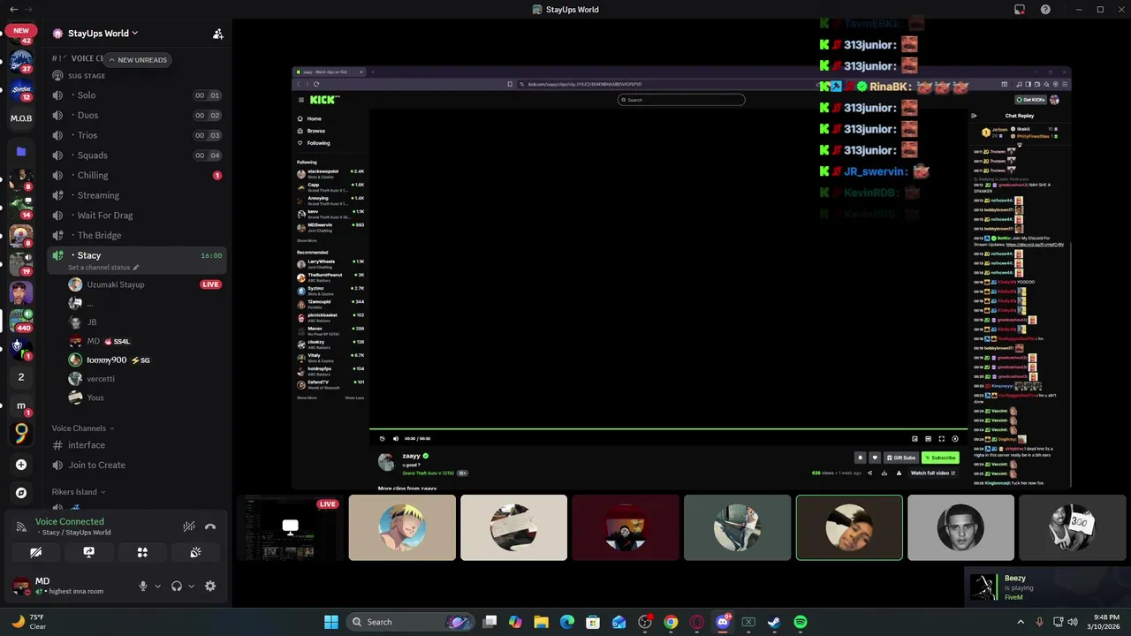This screenshot has width=1131, height=636.
Task: Open Steam from the taskbar
Action: (774, 622)
